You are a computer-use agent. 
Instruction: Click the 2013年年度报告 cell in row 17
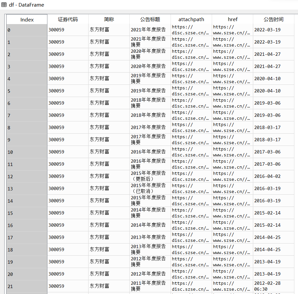click(150, 238)
